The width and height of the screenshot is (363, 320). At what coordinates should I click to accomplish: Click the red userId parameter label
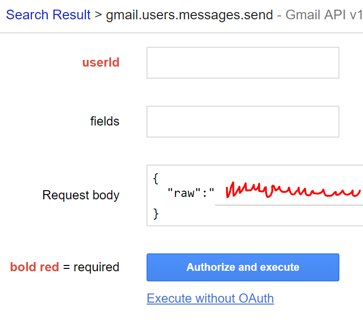pyautogui.click(x=101, y=63)
